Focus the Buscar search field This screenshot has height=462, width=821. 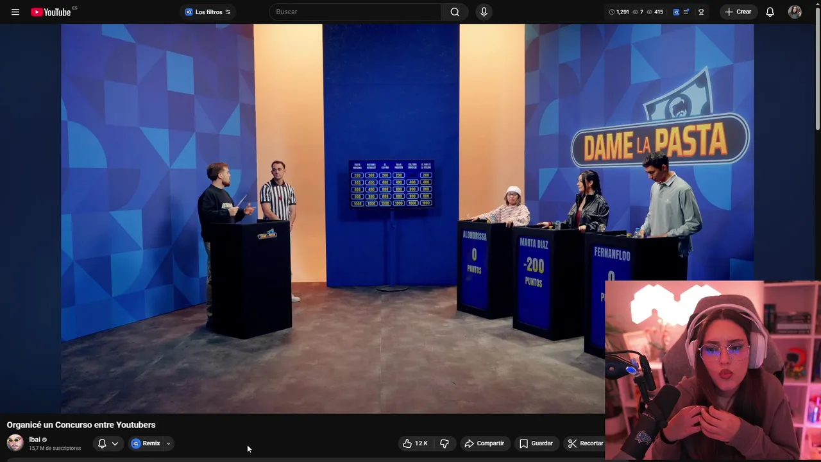(x=355, y=12)
